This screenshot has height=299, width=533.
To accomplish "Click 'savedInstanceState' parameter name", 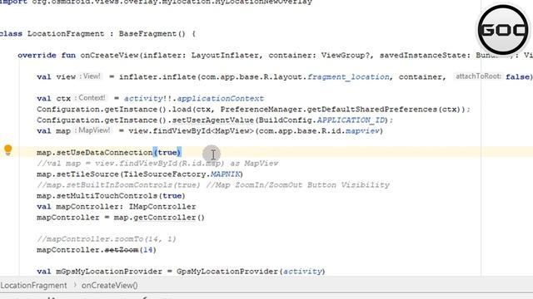I will click(x=422, y=56).
